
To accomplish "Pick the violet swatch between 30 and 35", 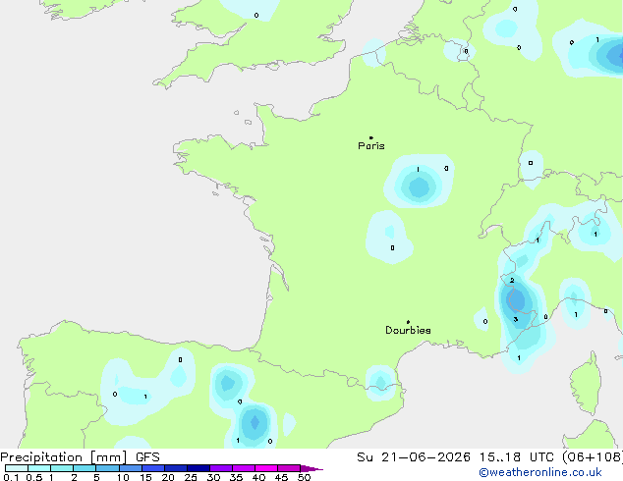I will pyautogui.click(x=220, y=468).
